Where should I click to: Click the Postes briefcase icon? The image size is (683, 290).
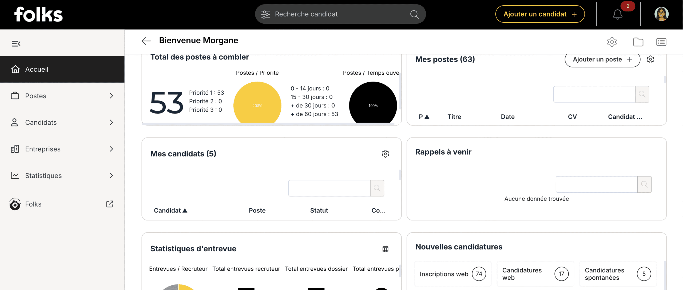coord(15,96)
